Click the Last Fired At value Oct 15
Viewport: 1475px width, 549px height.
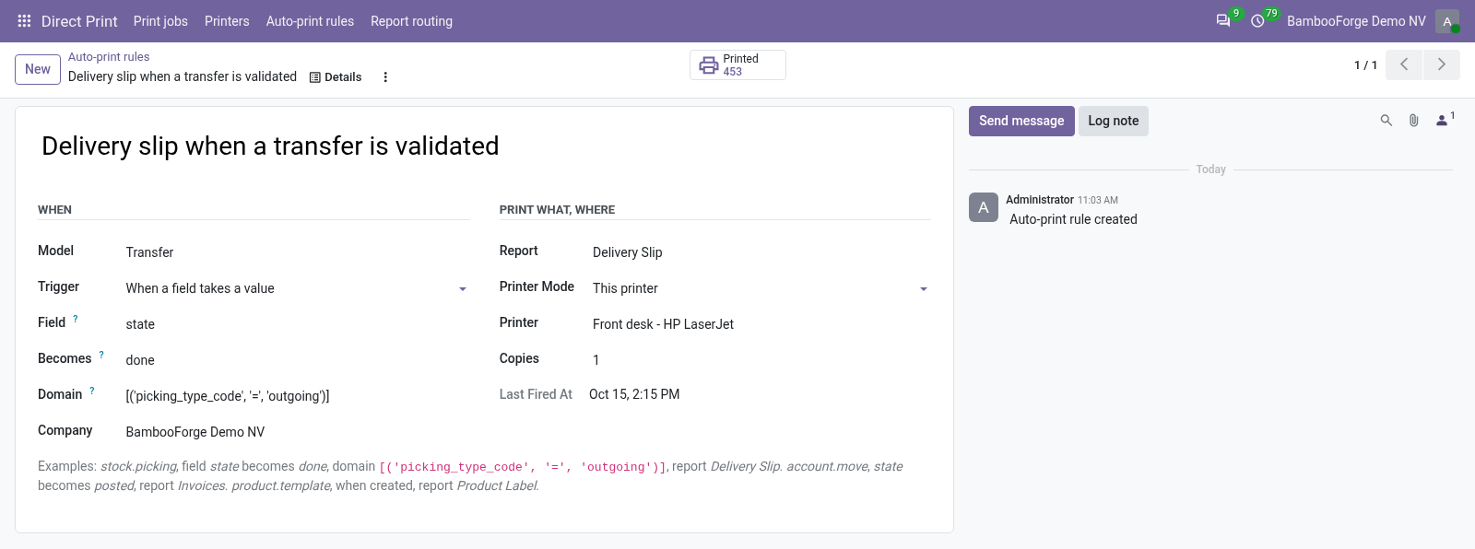click(x=634, y=394)
